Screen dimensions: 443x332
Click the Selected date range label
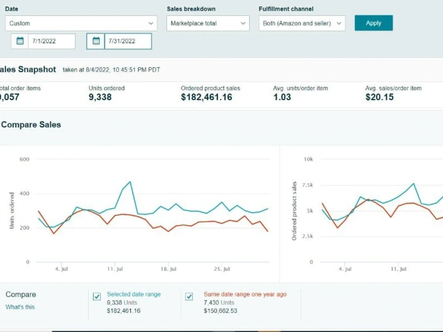tap(134, 294)
